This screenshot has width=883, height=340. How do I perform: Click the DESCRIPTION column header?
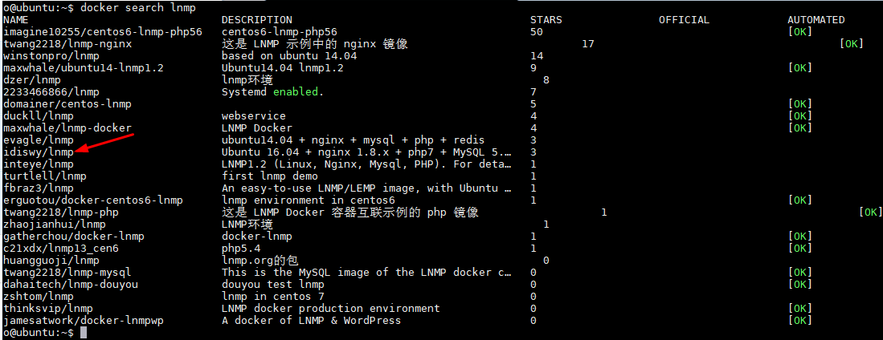coord(257,20)
